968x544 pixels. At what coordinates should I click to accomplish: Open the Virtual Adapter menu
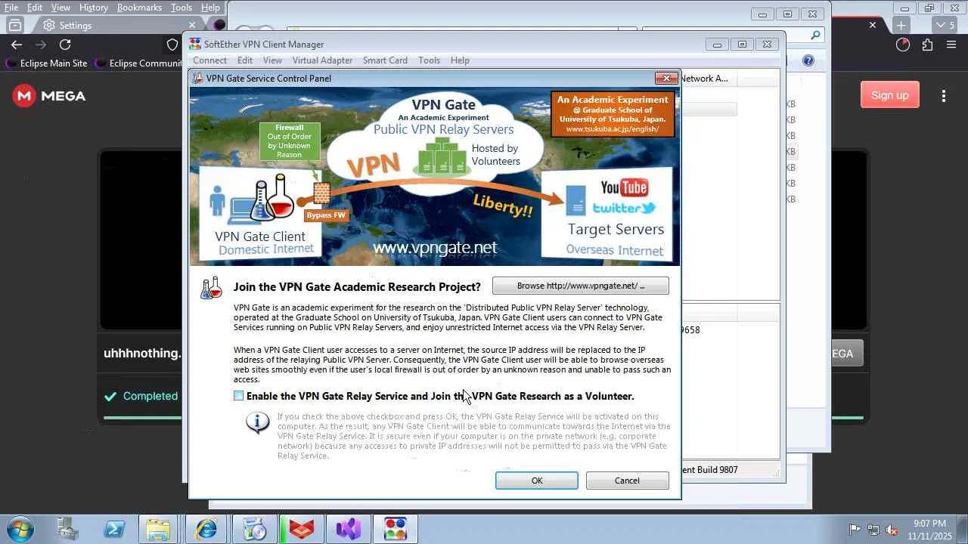tap(322, 60)
